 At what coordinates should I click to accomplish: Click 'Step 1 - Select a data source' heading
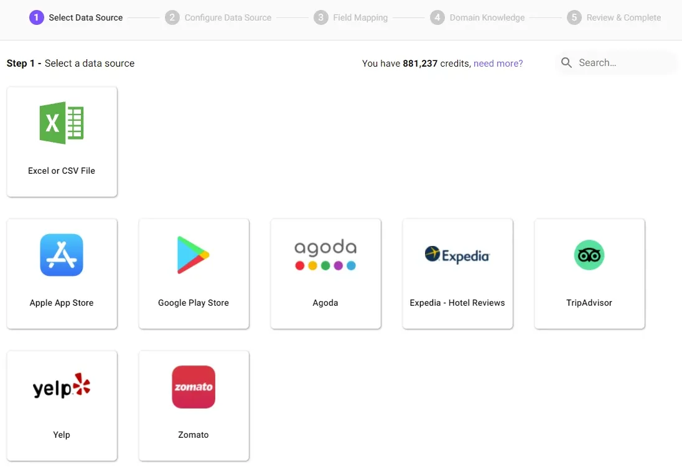70,63
